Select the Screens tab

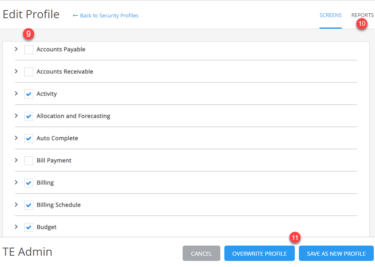click(330, 15)
